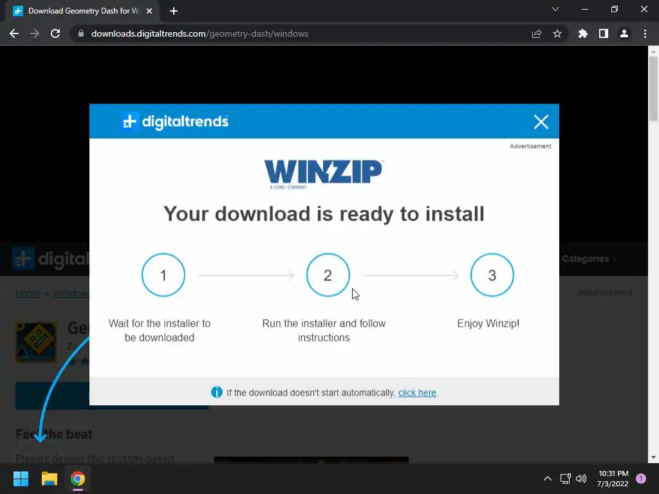Click 'Your download is ready to install' heading

tap(324, 214)
